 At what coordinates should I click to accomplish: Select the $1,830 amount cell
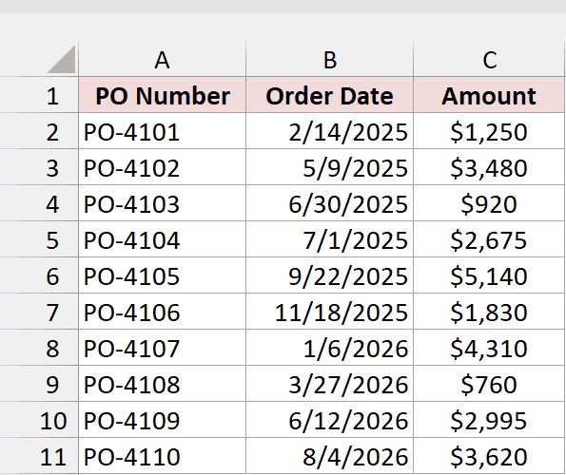(x=489, y=311)
